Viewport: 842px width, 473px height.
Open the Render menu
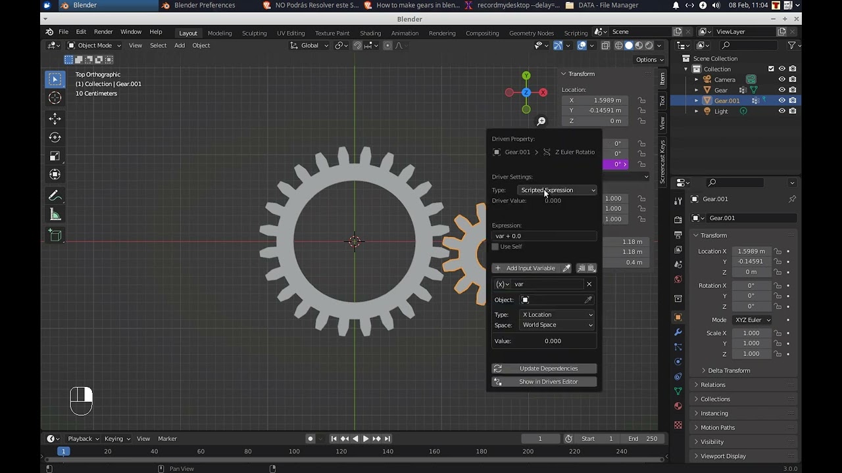103,32
